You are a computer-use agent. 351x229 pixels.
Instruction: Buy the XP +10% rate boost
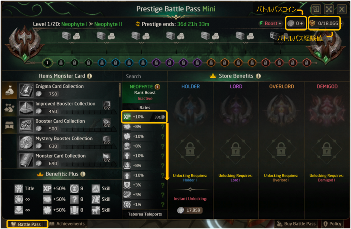click(145, 117)
